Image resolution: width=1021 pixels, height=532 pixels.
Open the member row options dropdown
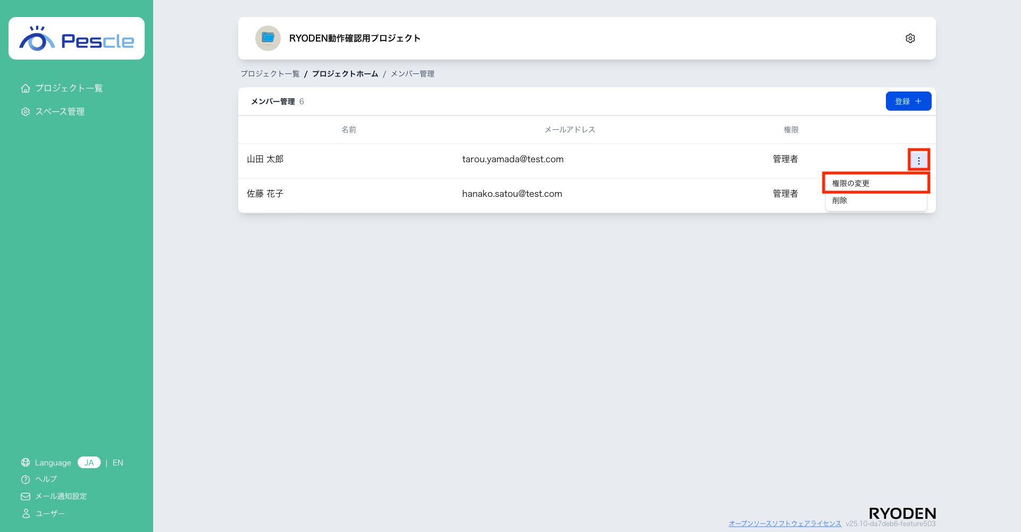point(919,159)
